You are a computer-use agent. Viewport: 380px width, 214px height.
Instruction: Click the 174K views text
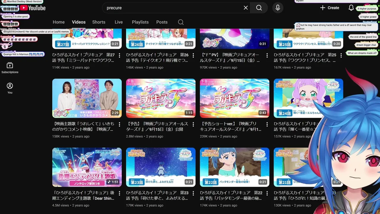(x=208, y=205)
